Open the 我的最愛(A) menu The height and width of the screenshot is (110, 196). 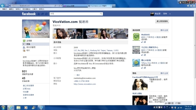26,9
